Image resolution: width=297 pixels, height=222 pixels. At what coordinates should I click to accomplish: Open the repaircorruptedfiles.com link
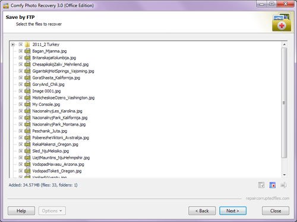point(267,198)
